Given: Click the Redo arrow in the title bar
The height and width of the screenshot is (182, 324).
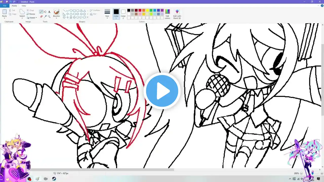Looking at the screenshot, I should 14,2.
